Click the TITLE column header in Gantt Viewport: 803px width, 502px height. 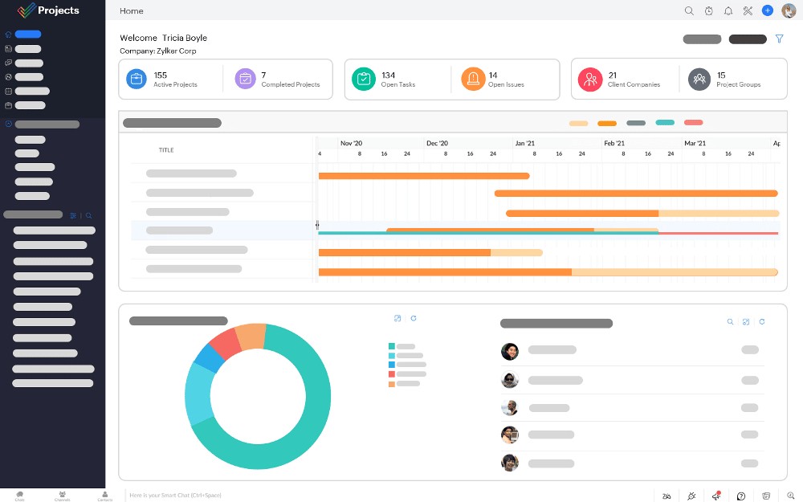coord(166,150)
